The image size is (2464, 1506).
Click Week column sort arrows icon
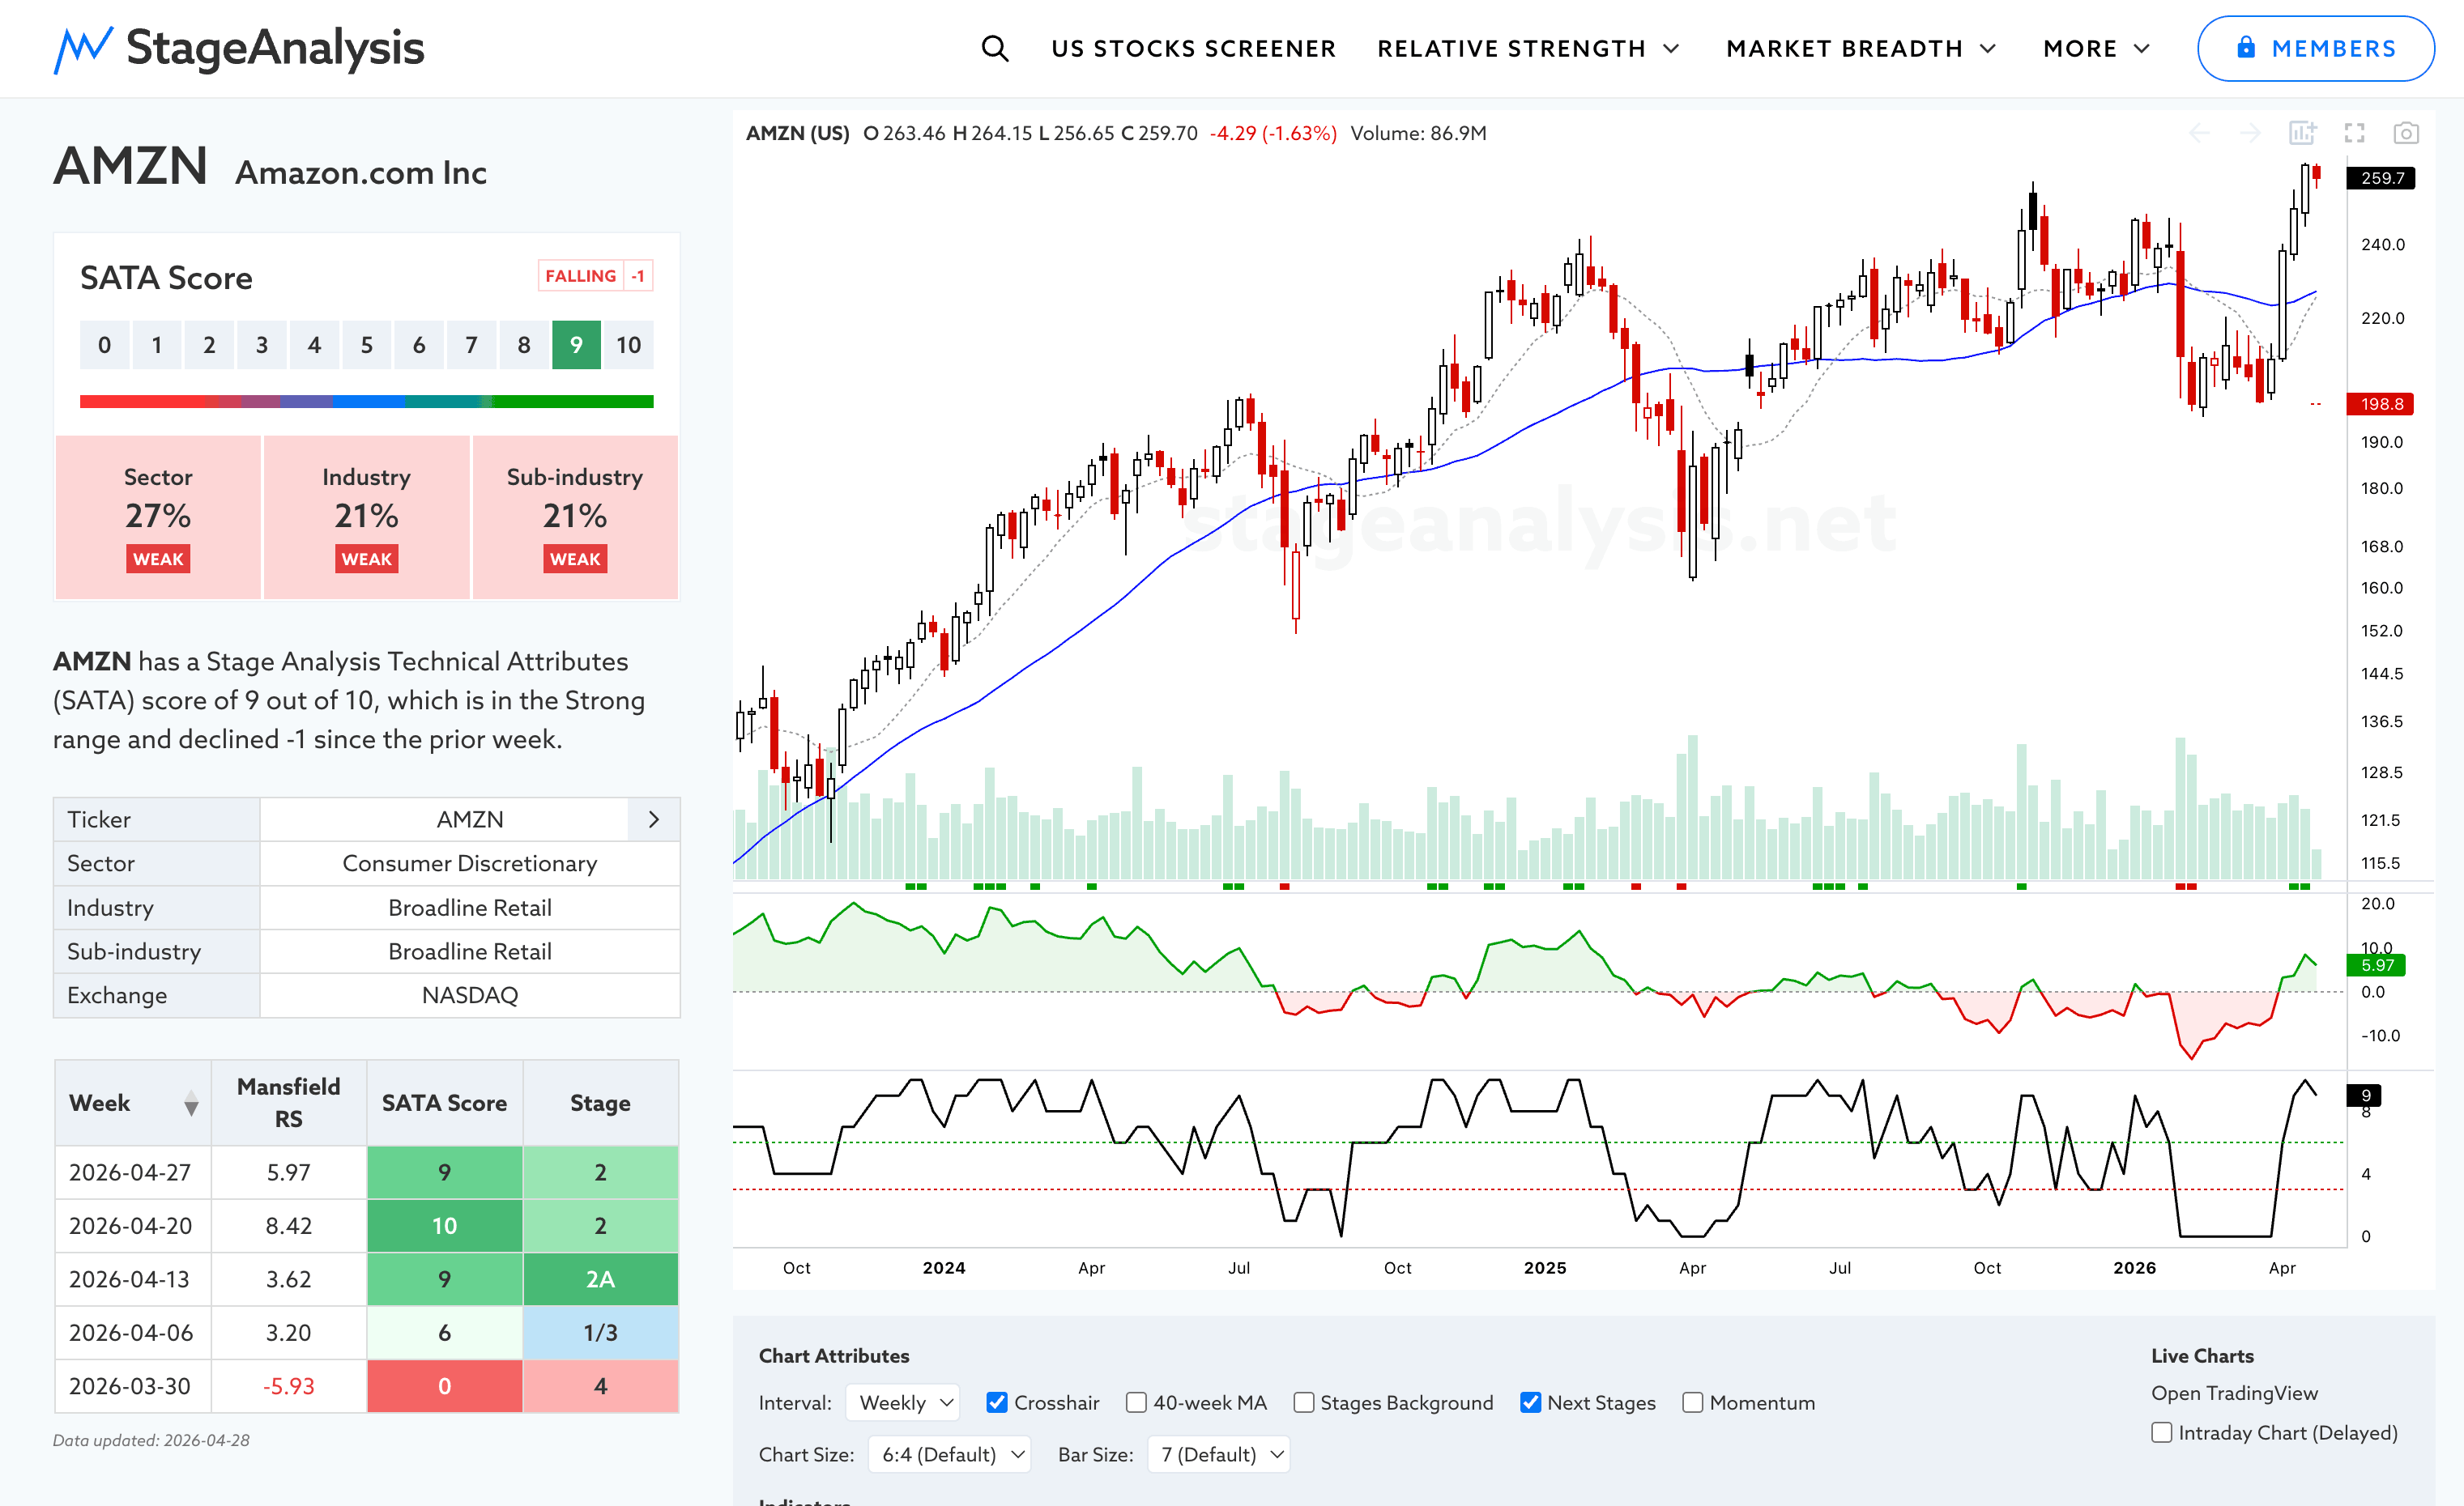[191, 1104]
